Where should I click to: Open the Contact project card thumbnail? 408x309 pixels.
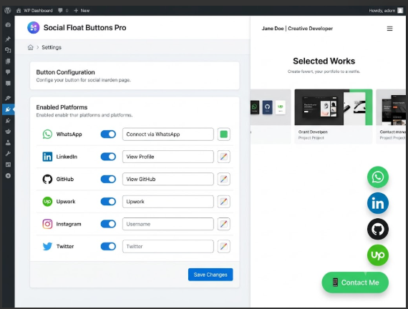point(391,107)
